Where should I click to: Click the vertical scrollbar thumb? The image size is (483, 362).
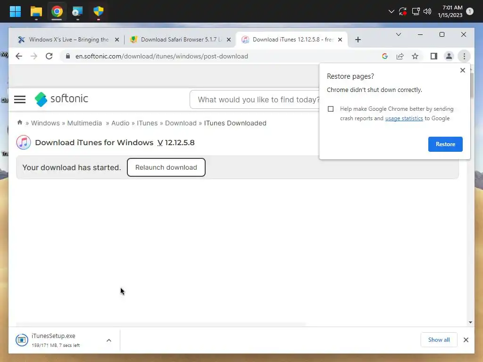click(471, 85)
